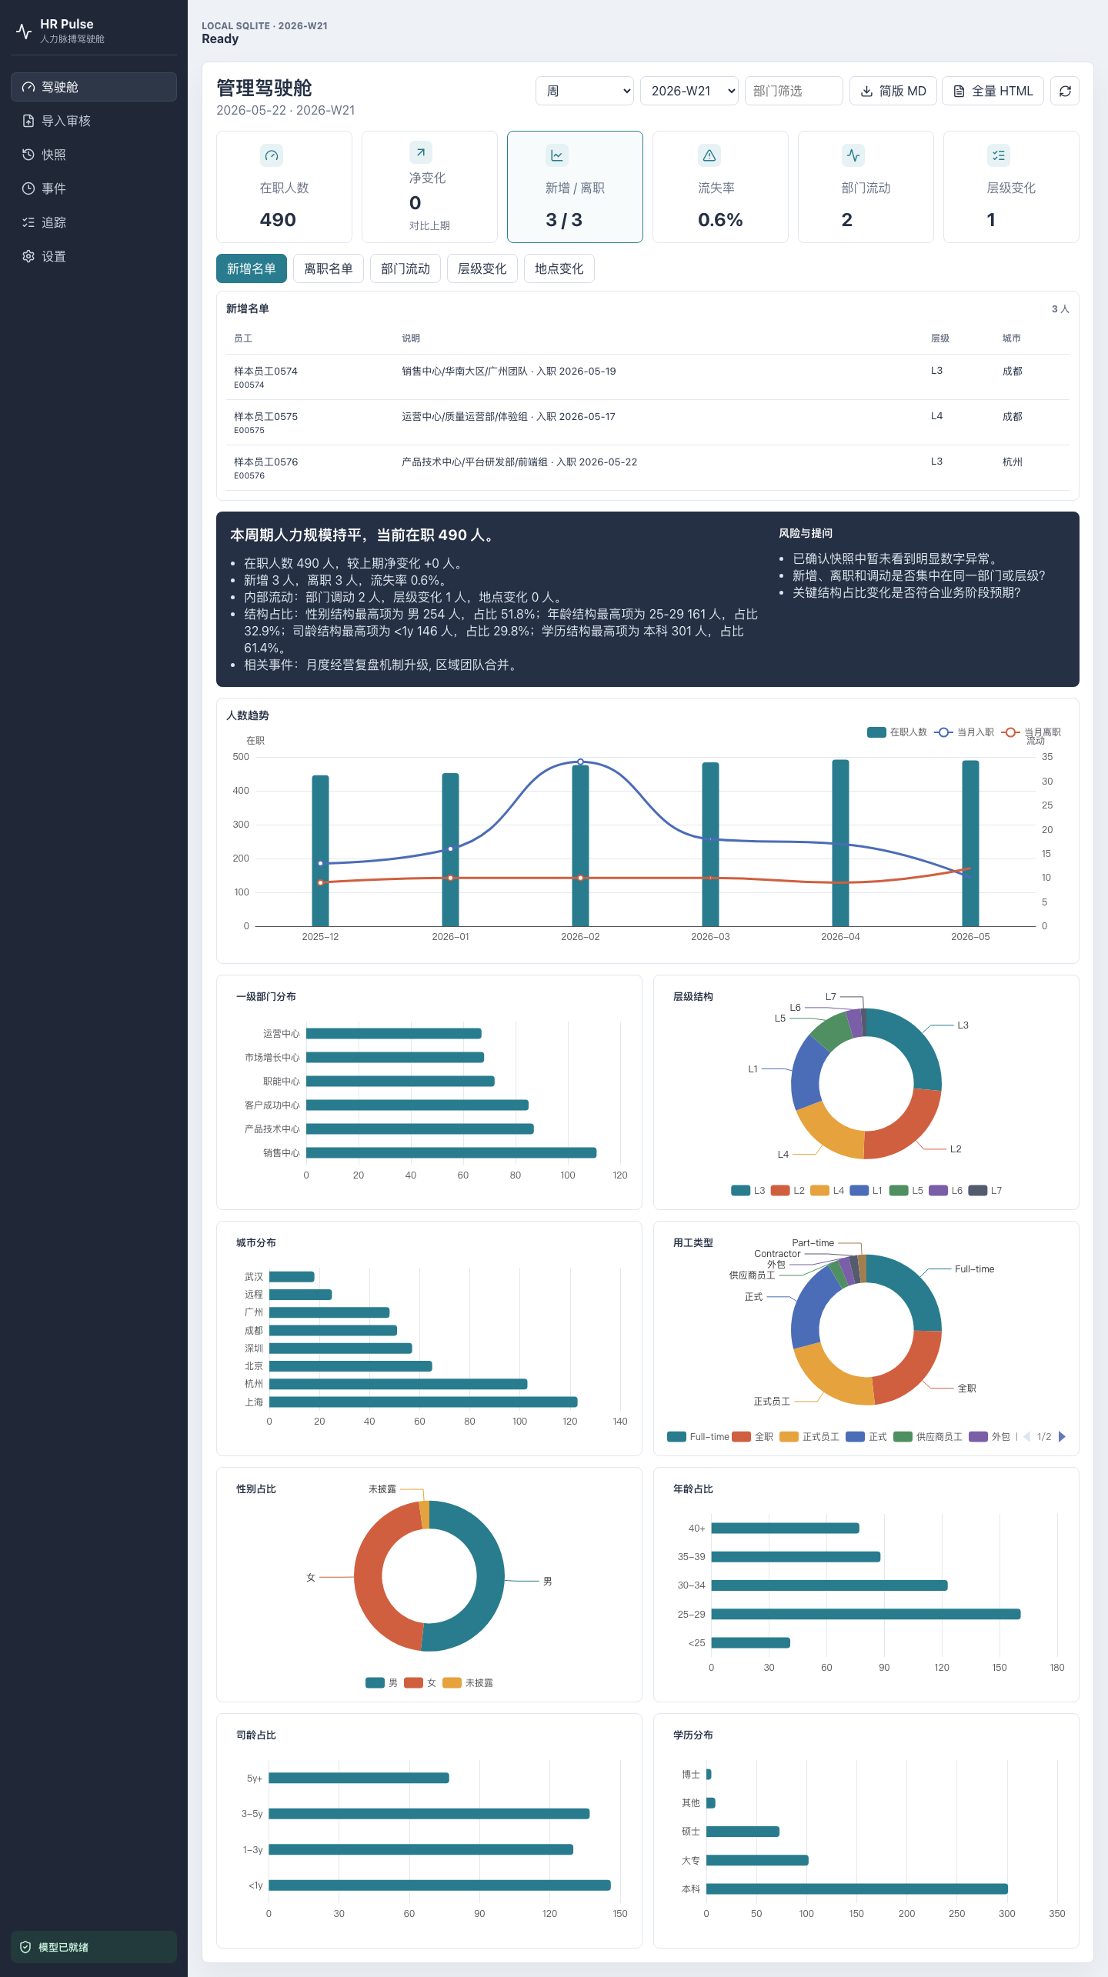
Task: Toggle 女 in 性别占比 legend
Action: coord(421,1682)
